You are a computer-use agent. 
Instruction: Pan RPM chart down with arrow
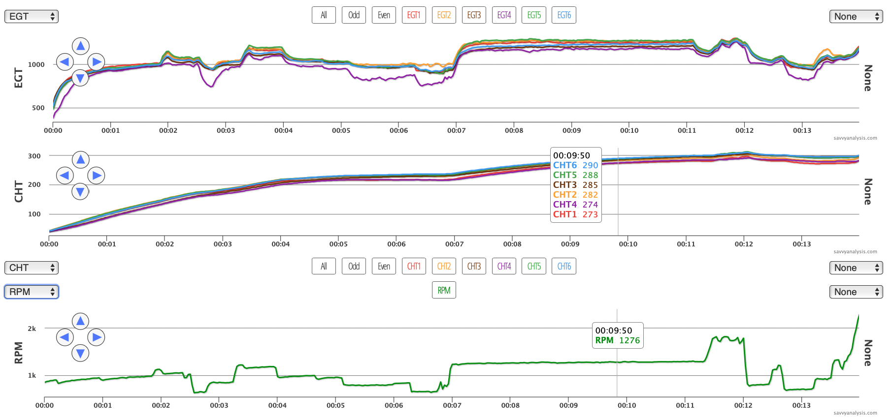point(80,353)
